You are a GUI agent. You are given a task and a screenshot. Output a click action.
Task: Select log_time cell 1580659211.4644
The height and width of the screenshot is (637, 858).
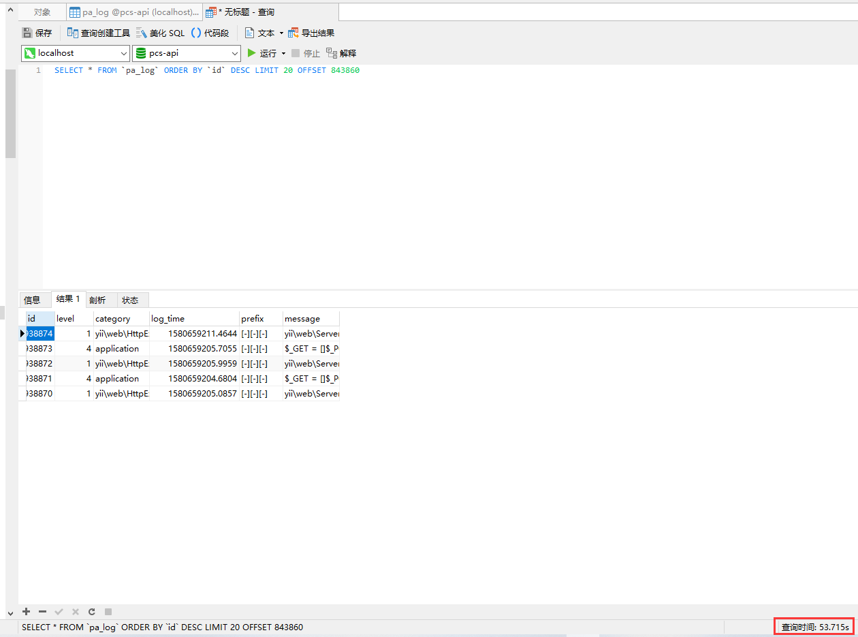[x=194, y=334]
